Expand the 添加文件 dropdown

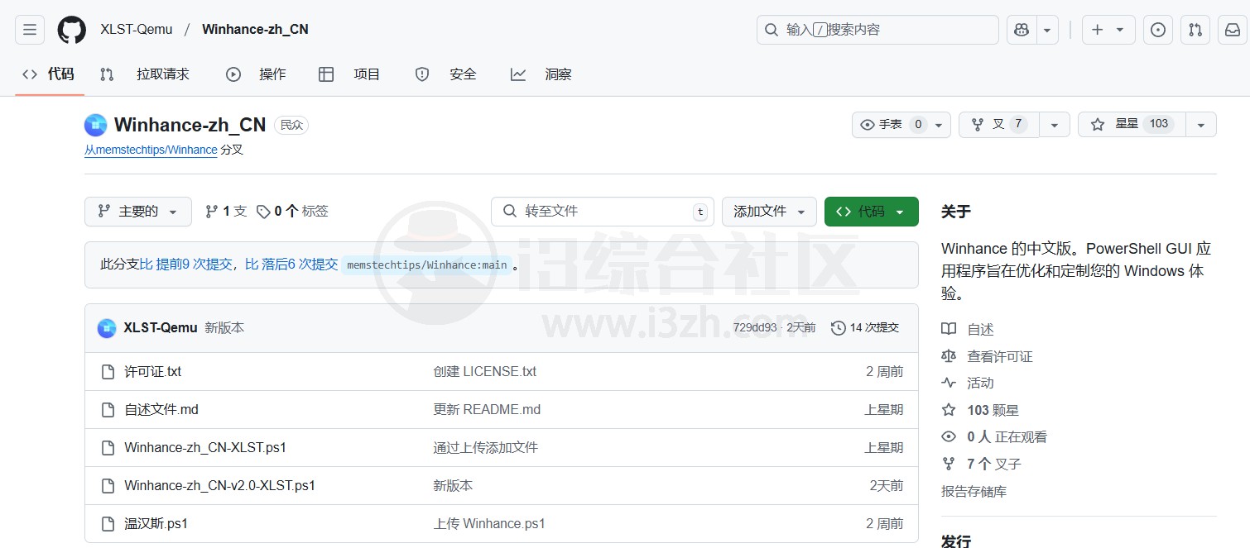768,211
